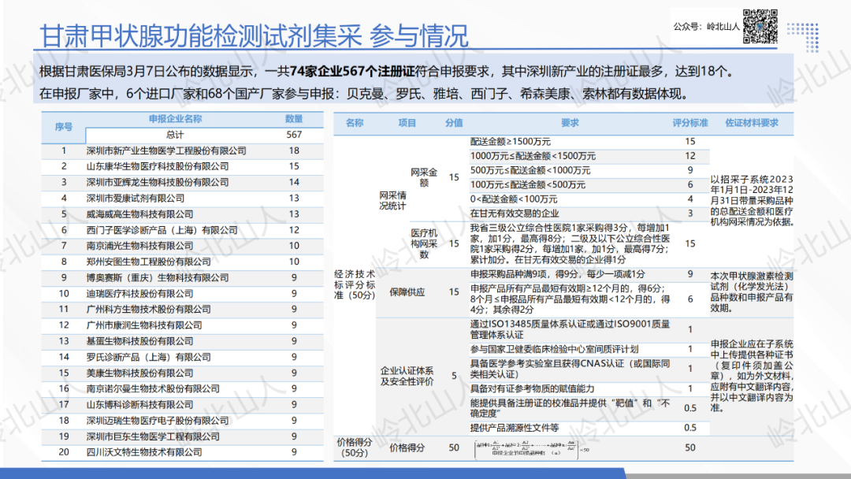
Task: Click the 名称 header in scoring table
Action: (355, 123)
